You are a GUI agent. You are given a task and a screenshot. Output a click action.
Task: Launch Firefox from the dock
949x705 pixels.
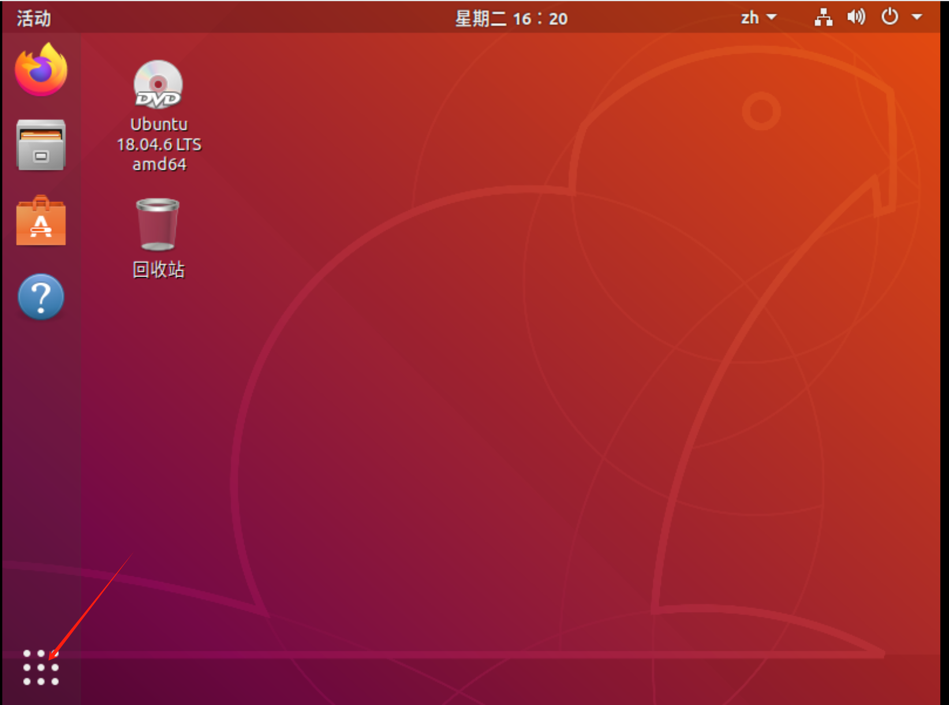coord(41,69)
